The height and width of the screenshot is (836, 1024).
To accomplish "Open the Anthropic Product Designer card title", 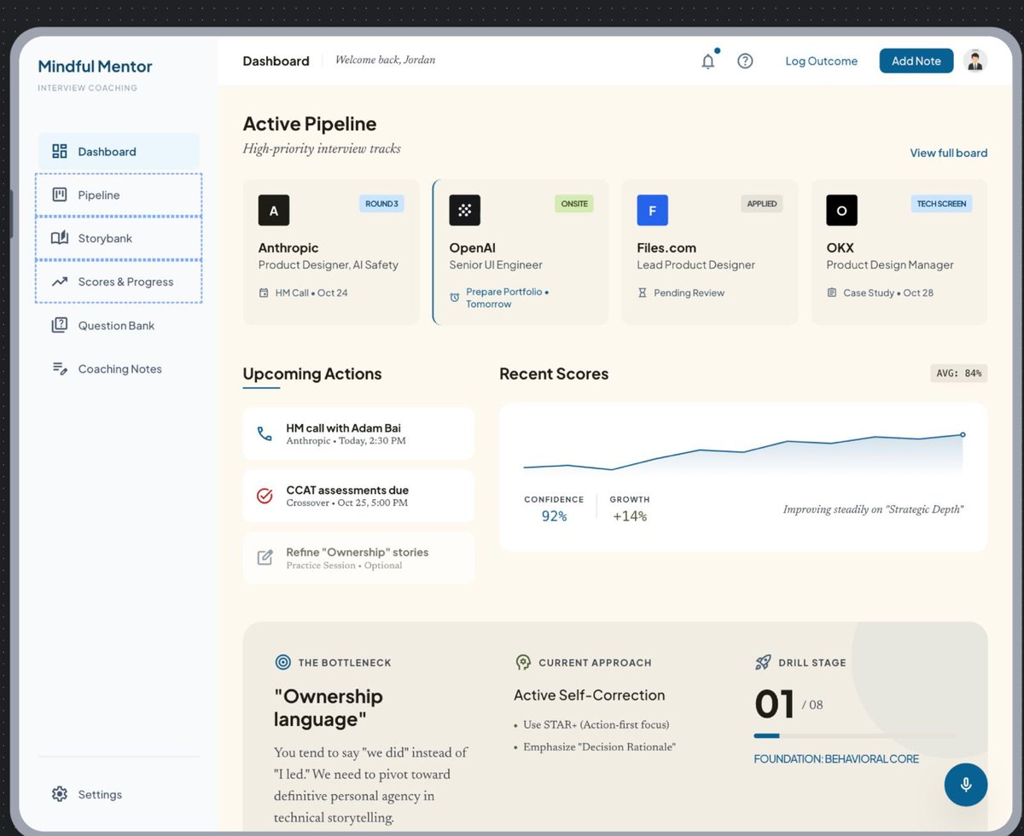I will (x=288, y=247).
